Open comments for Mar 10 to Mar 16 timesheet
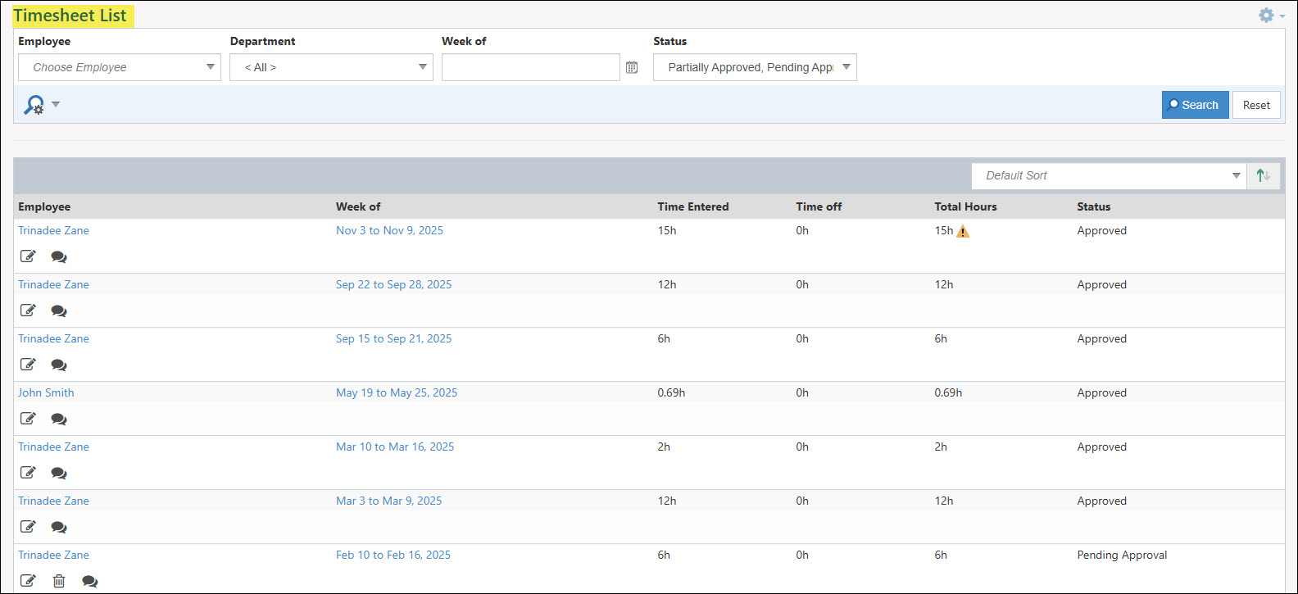1298x594 pixels. [59, 473]
